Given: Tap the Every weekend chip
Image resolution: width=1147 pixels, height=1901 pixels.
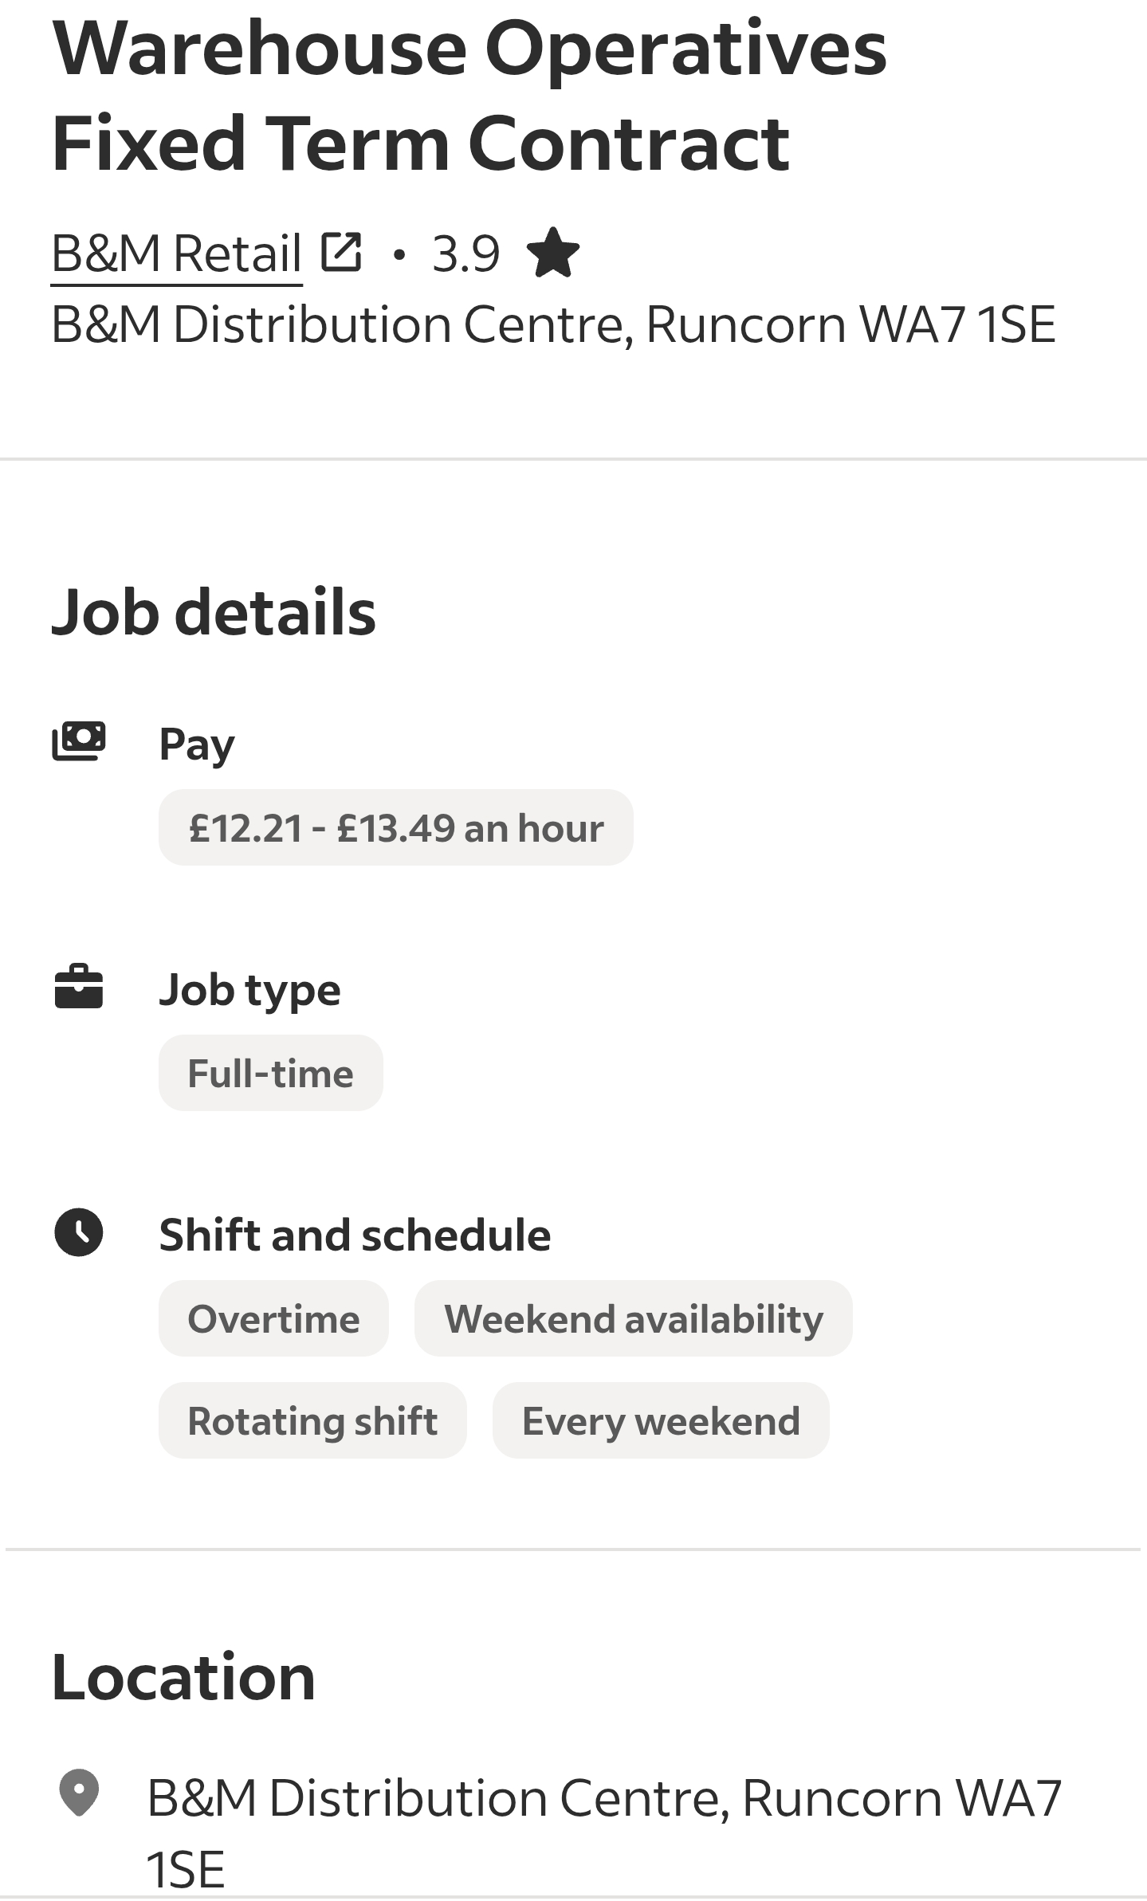Looking at the screenshot, I should (661, 1420).
